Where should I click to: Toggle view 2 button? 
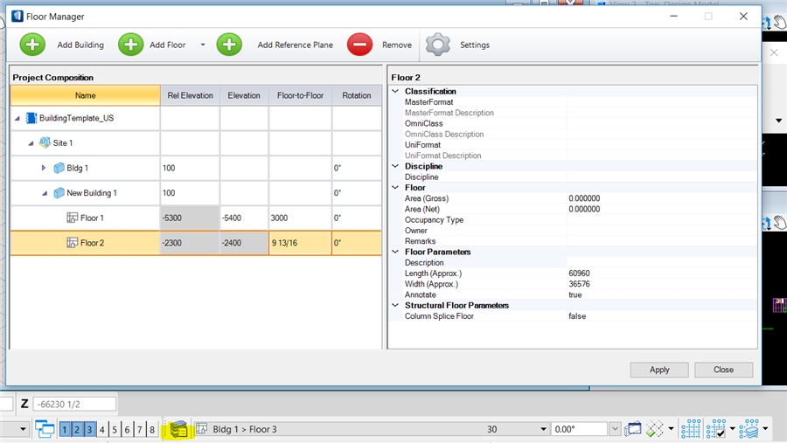pyautogui.click(x=77, y=429)
